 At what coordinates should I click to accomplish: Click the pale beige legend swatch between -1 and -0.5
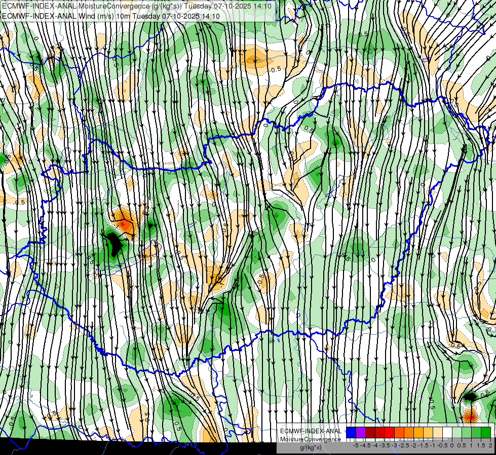(x=437, y=432)
